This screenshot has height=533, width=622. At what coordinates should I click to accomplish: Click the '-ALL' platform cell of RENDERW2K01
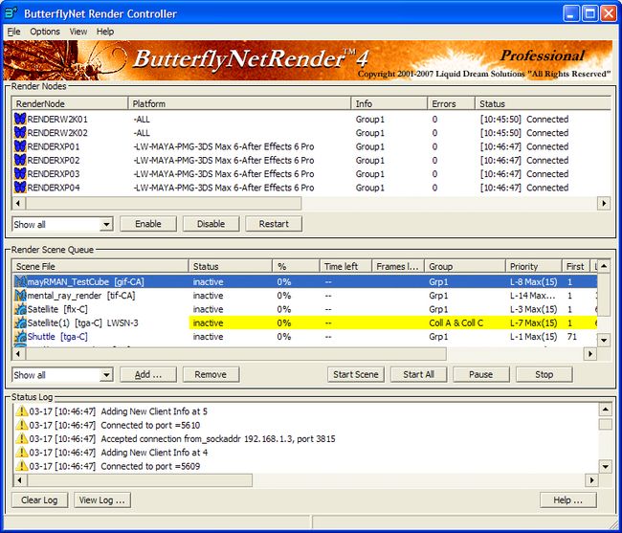[142, 119]
